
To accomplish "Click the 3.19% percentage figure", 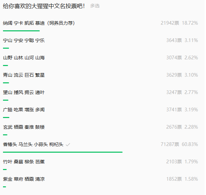I will (x=191, y=110).
